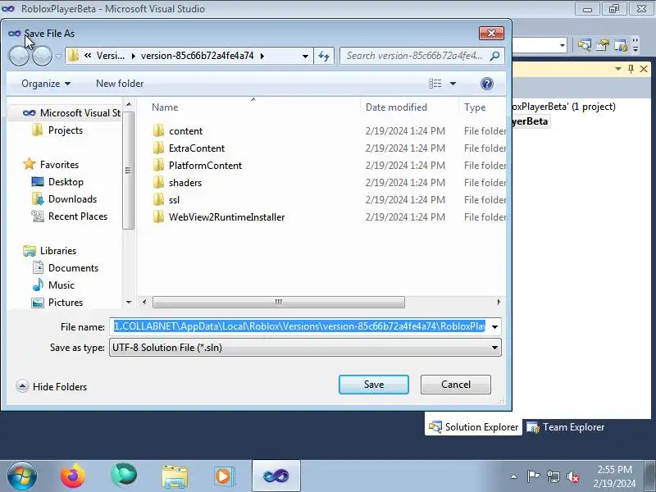This screenshot has height=492, width=656.
Task: Click the change view icon
Action: [435, 84]
